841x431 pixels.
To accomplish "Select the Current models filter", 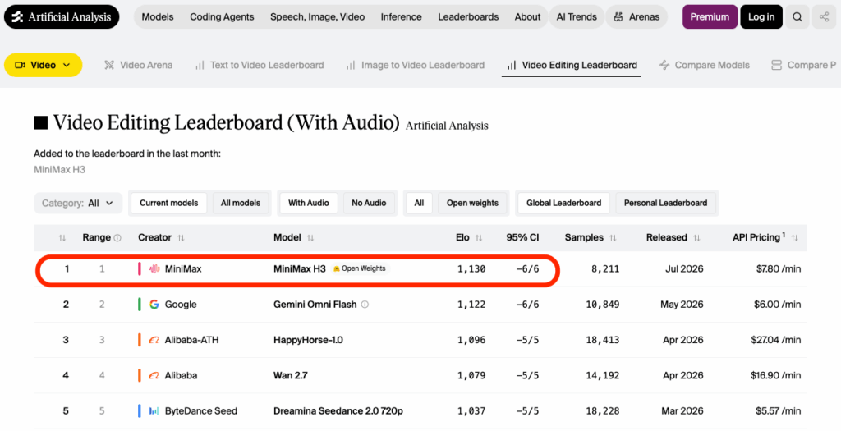I will (x=169, y=203).
